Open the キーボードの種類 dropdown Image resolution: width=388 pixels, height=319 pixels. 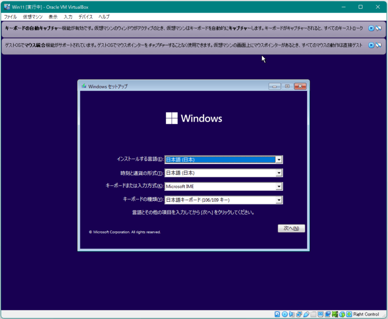click(x=223, y=200)
